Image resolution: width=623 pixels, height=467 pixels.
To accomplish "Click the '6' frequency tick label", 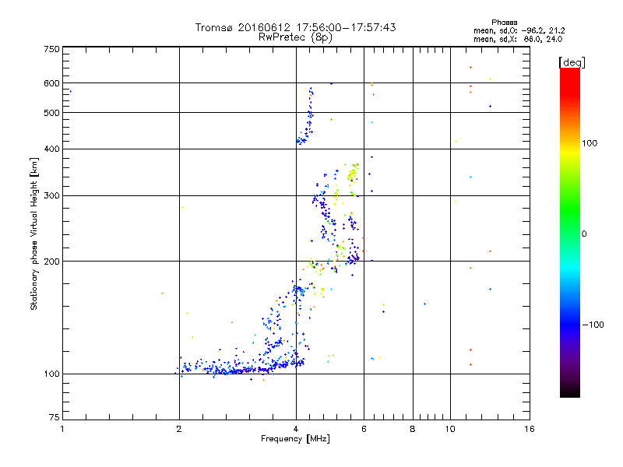I will click(364, 429).
